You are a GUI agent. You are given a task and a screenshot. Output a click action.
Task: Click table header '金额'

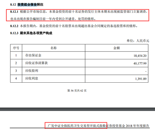117,48
